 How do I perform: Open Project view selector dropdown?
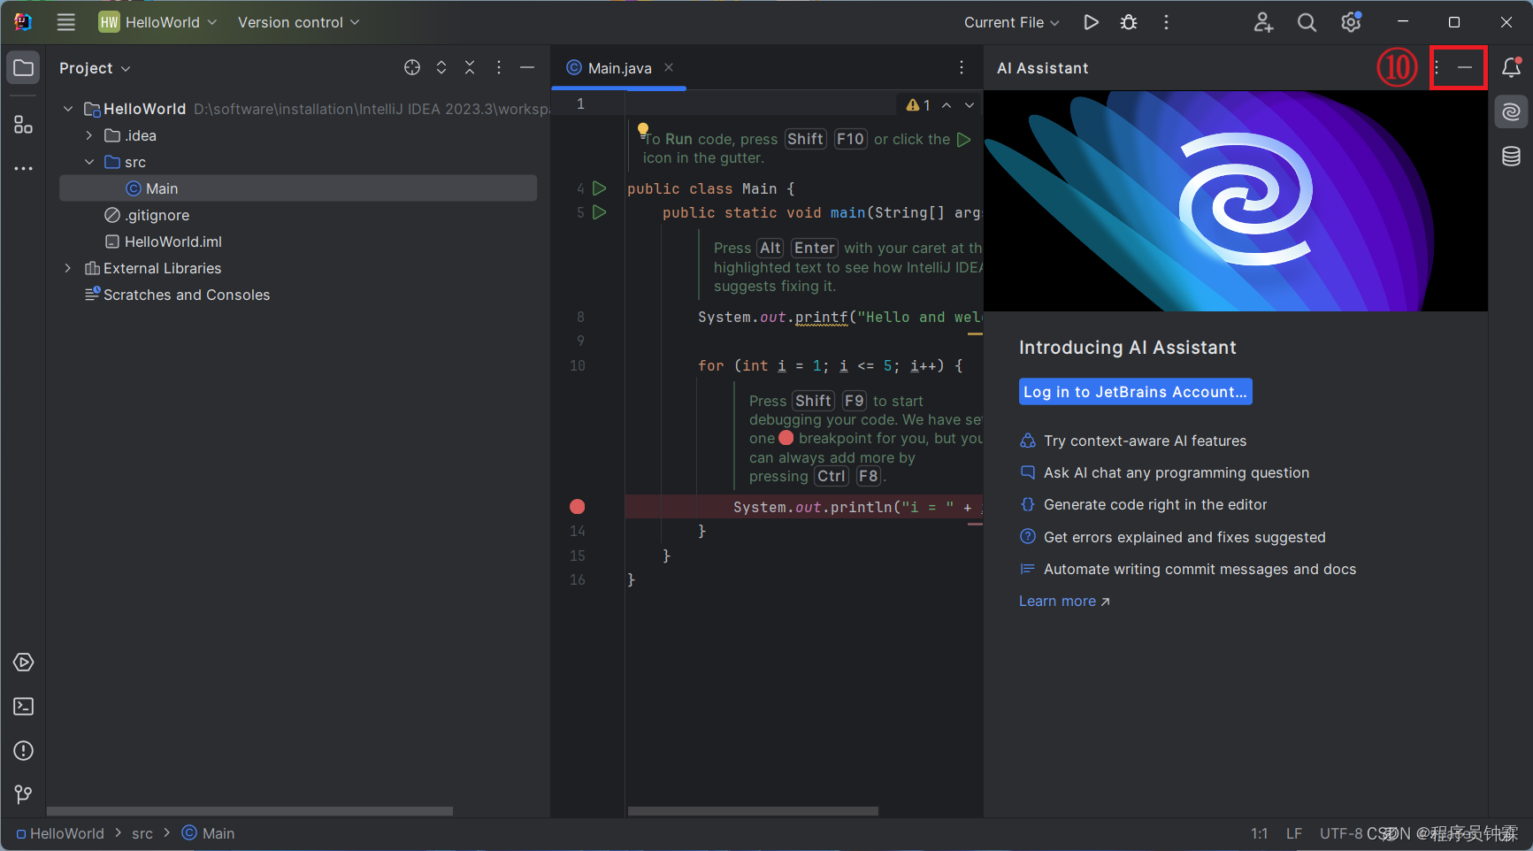[x=95, y=68]
